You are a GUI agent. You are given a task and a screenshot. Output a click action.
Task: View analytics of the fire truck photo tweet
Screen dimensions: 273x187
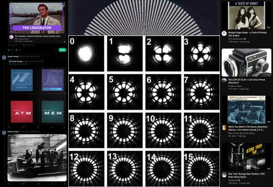[x=53, y=183]
